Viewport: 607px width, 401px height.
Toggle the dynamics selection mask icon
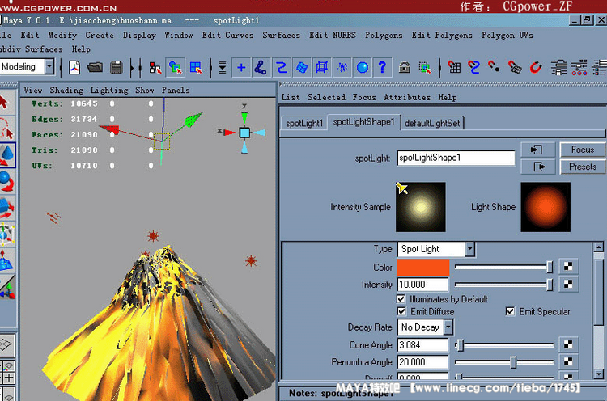tap(342, 68)
